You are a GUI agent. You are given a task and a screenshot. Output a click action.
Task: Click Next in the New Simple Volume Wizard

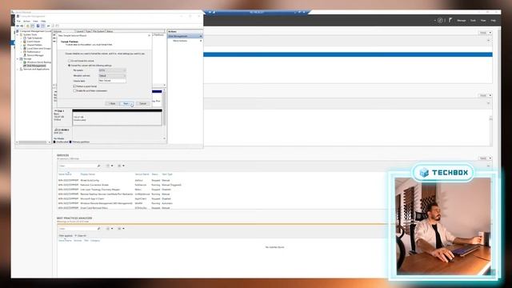pos(126,103)
